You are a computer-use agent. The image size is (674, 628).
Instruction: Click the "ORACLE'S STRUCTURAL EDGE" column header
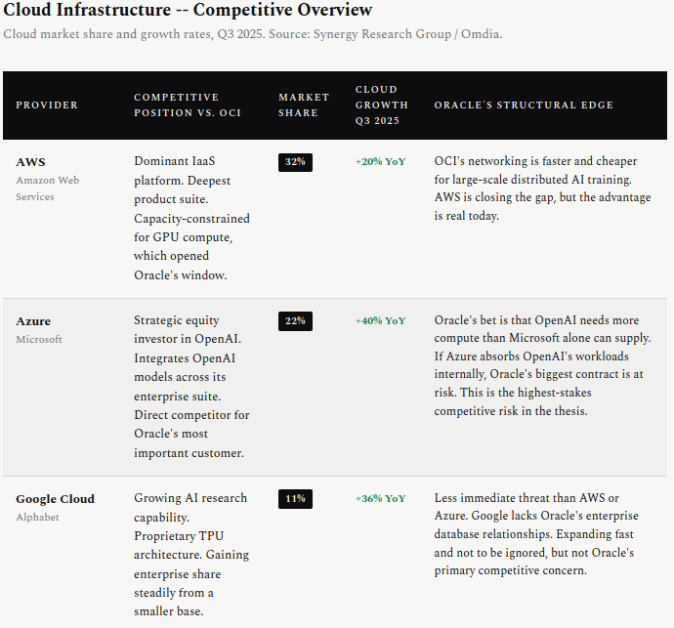pos(524,105)
